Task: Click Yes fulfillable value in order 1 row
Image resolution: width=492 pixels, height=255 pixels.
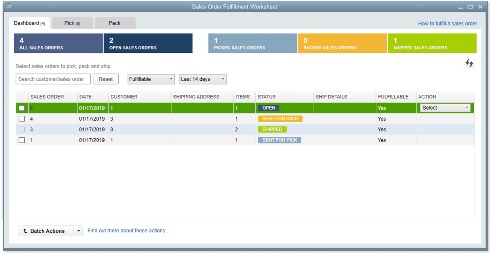Action: 382,140
